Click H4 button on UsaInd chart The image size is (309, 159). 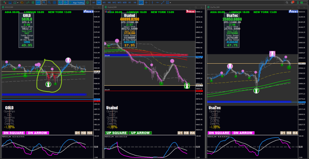[192, 133]
